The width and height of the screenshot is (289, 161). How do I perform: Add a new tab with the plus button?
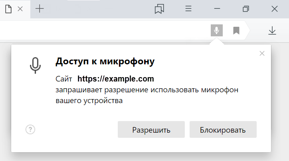(40, 9)
